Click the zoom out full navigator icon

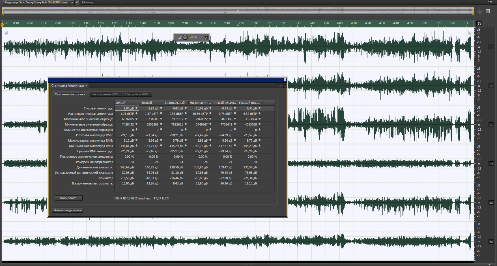[x=479, y=12]
